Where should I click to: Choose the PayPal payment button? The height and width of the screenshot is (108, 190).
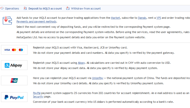14,97
